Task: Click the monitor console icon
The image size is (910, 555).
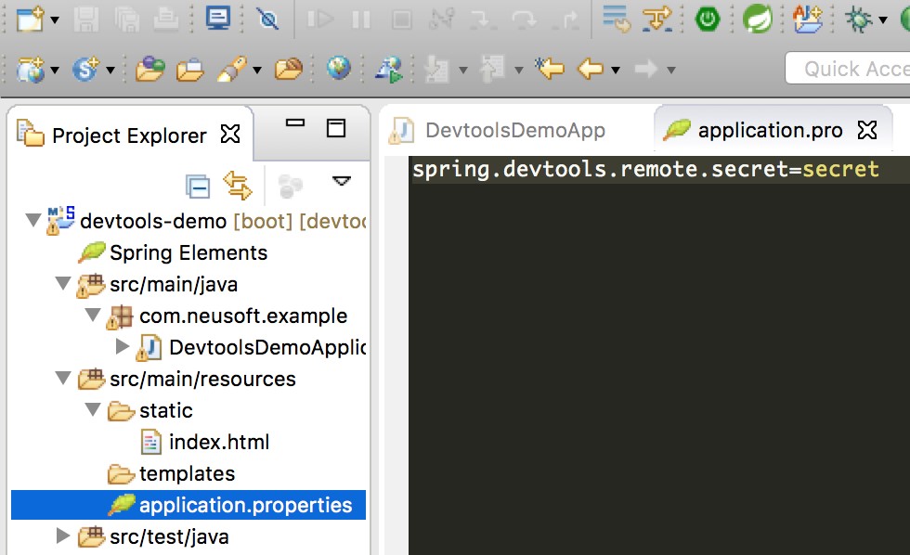Action: [217, 19]
